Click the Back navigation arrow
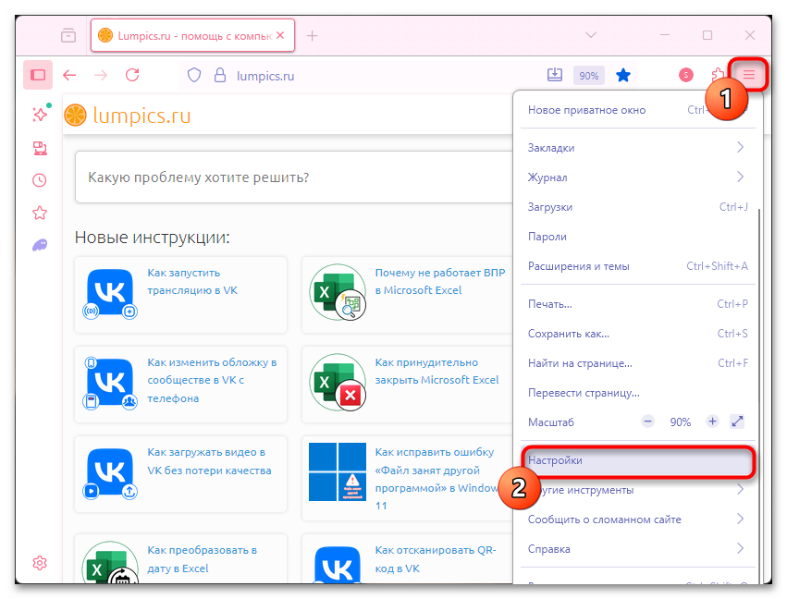 [x=69, y=75]
